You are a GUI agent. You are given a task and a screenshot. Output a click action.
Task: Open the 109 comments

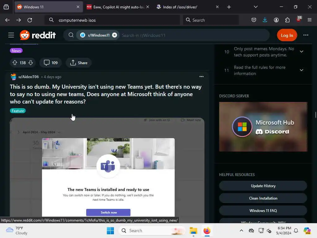point(50,63)
